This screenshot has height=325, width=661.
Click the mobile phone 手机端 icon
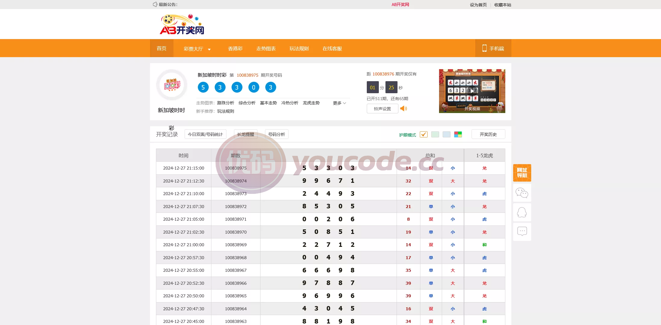484,48
